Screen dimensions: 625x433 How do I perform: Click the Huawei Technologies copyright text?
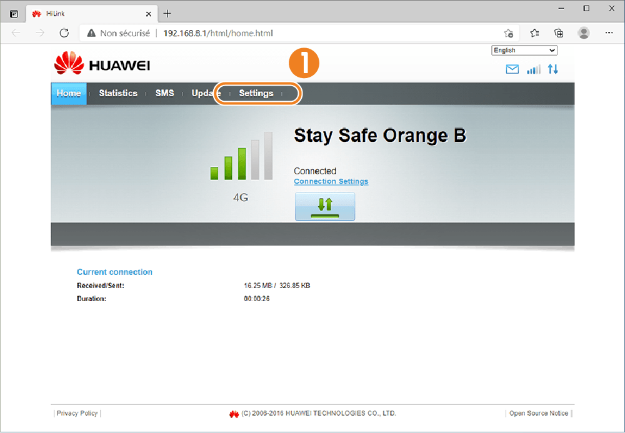point(319,414)
